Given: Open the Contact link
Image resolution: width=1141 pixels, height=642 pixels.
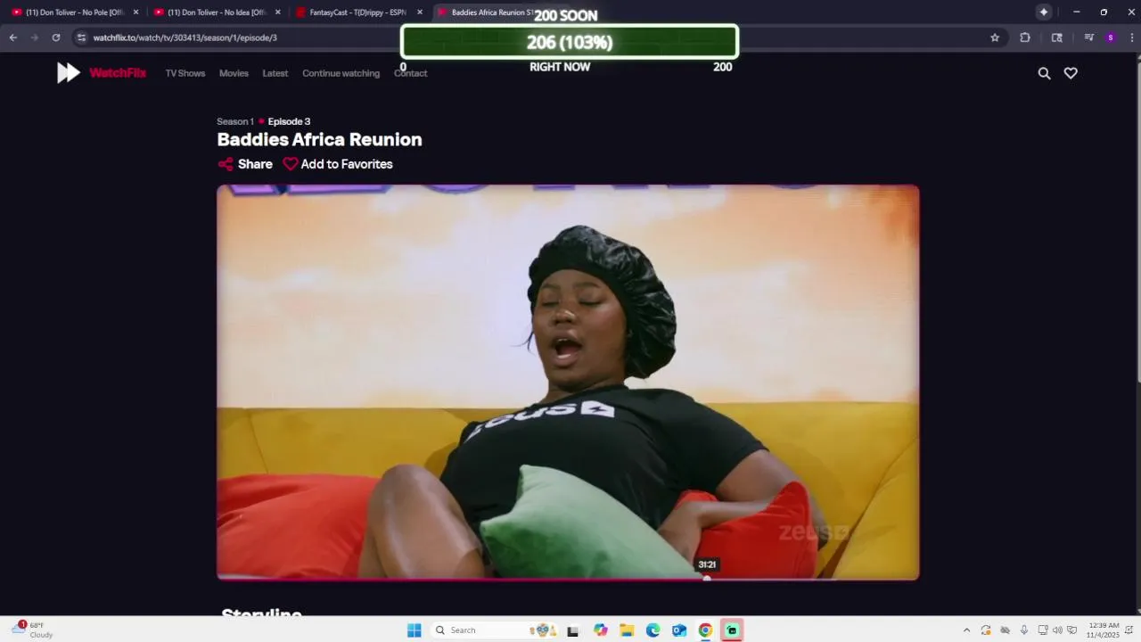Looking at the screenshot, I should pyautogui.click(x=410, y=73).
